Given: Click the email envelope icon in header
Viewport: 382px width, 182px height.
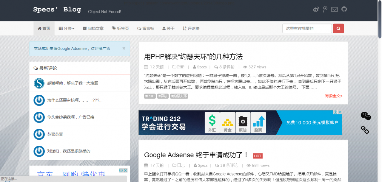Looking at the screenshot, I should [334, 9].
